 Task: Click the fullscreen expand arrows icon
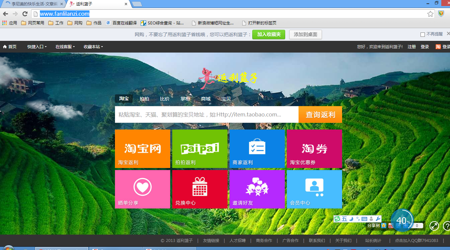click(434, 226)
